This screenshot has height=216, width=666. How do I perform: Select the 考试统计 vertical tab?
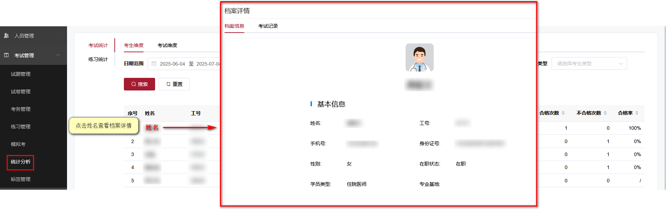pyautogui.click(x=98, y=45)
